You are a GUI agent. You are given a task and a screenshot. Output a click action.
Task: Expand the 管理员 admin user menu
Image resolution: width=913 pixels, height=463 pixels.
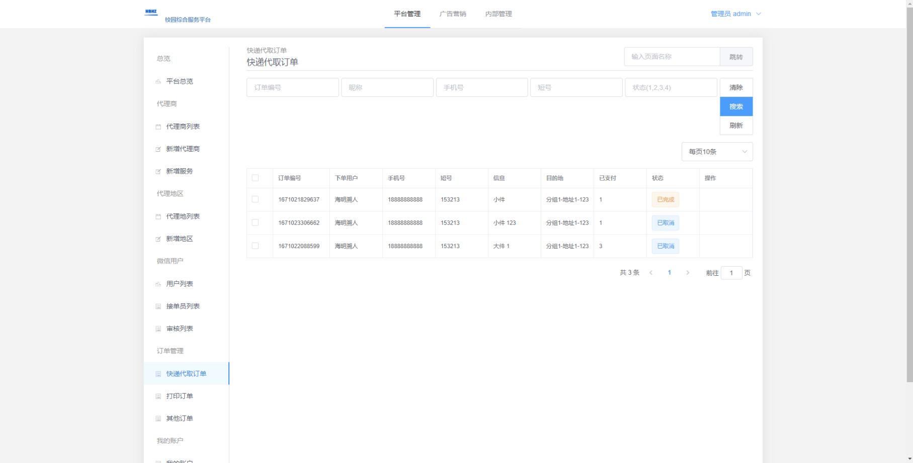pyautogui.click(x=735, y=14)
